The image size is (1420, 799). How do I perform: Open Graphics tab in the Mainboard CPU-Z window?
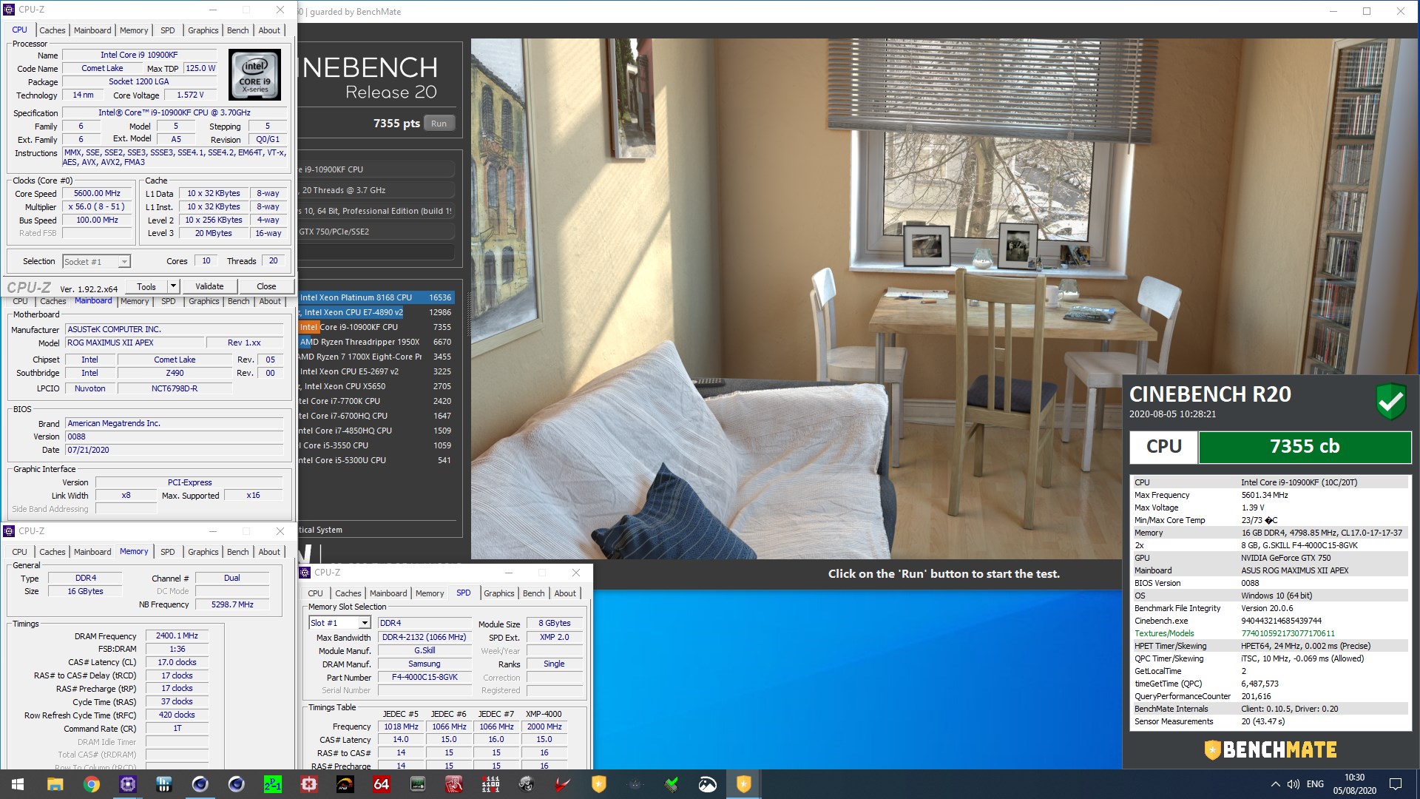(203, 301)
